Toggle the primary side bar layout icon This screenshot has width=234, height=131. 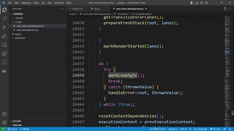click(192, 3)
